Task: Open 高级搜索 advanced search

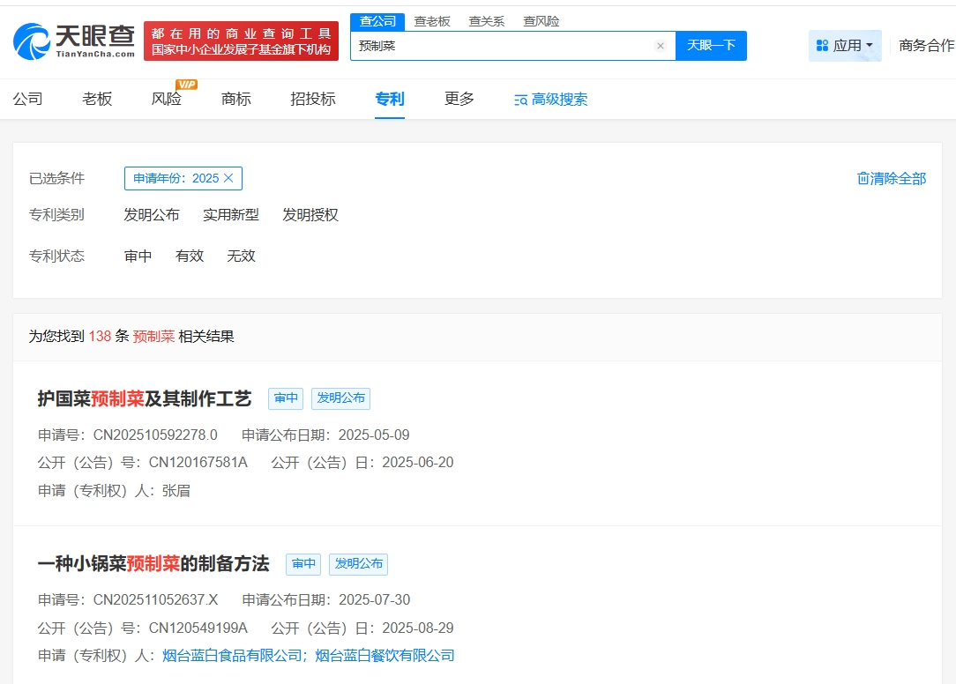Action: point(550,100)
